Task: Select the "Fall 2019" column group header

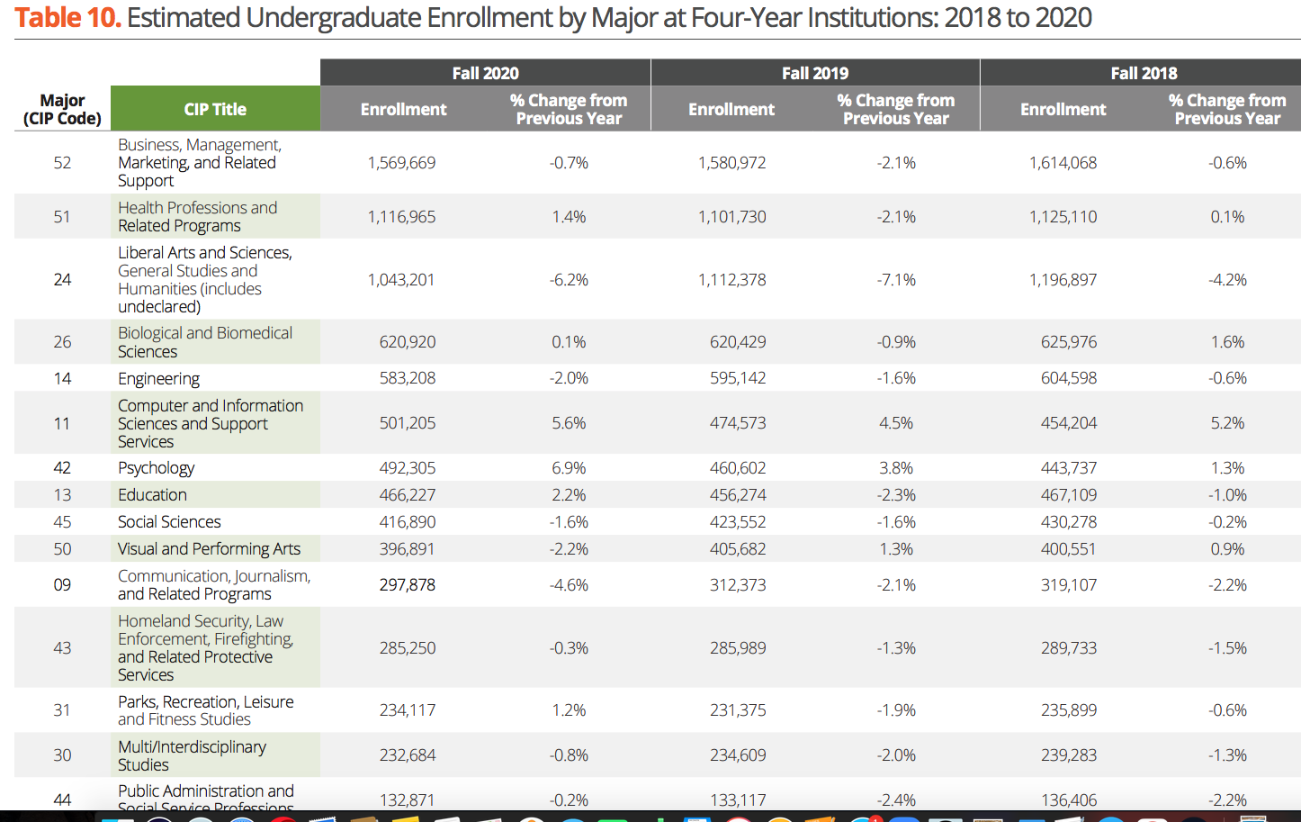Action: coord(815,73)
